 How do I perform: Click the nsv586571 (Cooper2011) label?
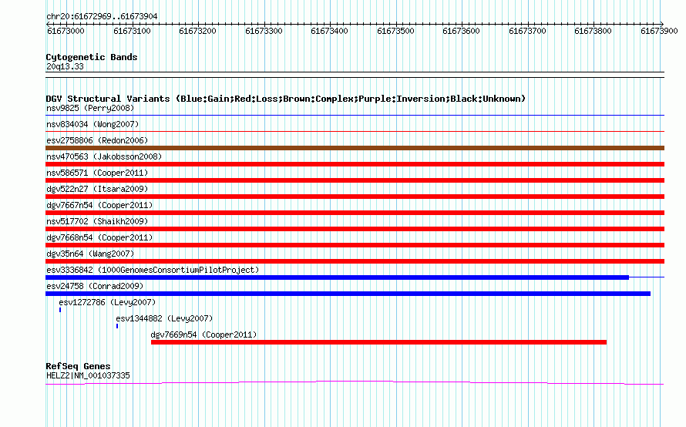pos(97,173)
